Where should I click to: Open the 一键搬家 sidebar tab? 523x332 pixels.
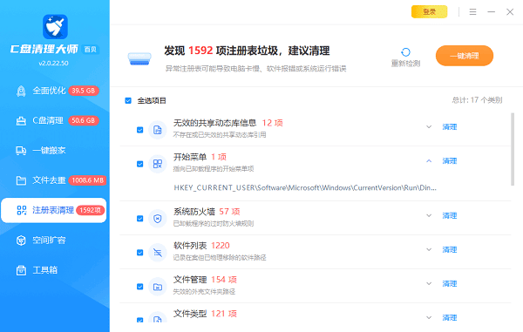pos(54,151)
